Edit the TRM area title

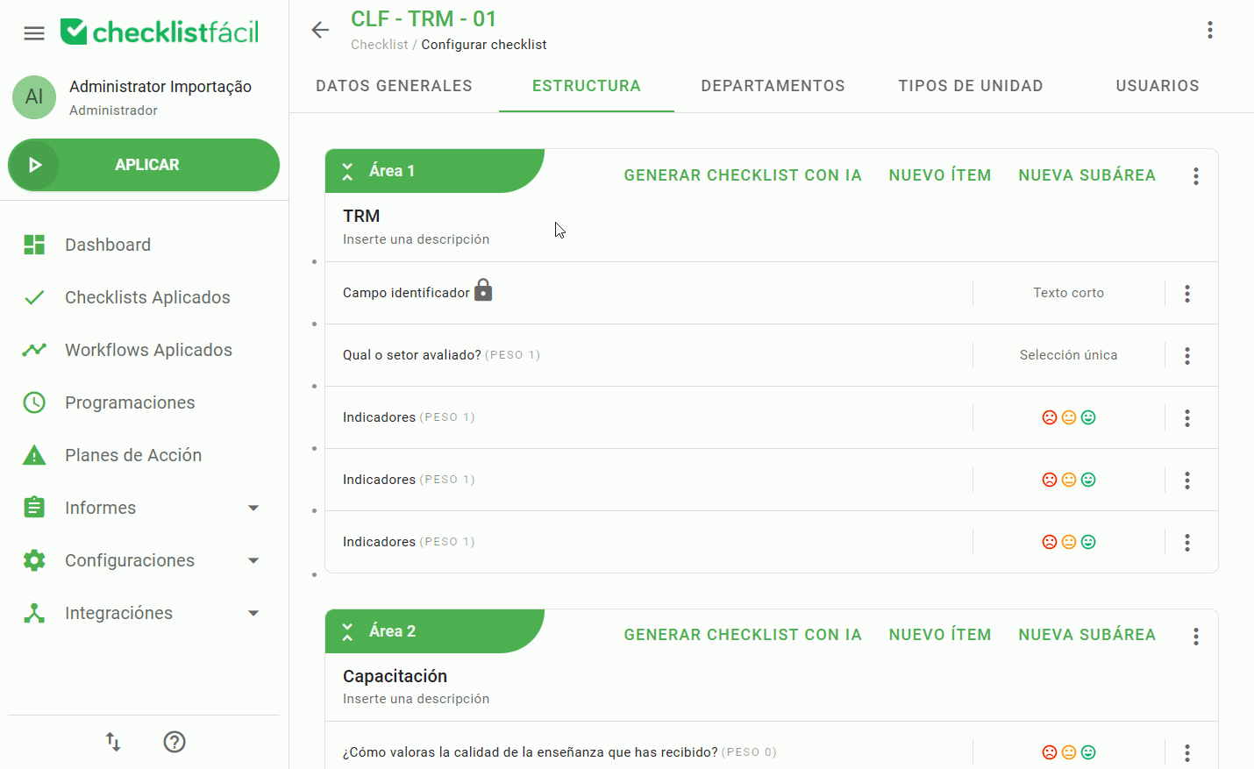pyautogui.click(x=361, y=216)
